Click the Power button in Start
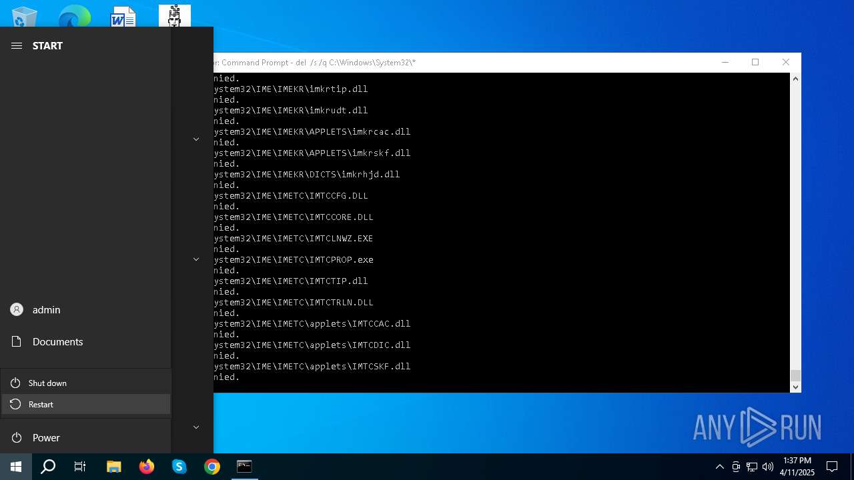The width and height of the screenshot is (854, 480). 85,438
